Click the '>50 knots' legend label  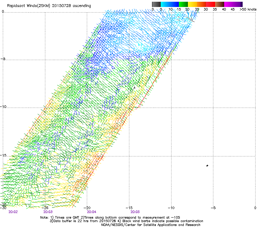pyautogui.click(x=248, y=9)
